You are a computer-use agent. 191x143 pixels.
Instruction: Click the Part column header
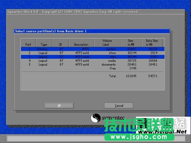28,43
